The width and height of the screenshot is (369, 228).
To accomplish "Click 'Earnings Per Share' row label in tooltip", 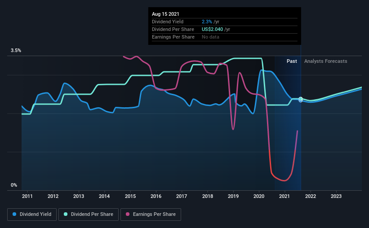I will (x=173, y=37).
